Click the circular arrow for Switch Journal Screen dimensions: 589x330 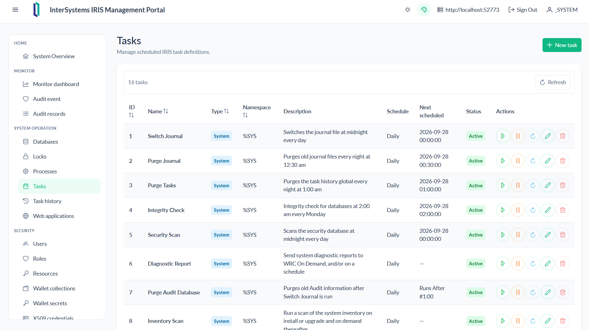pos(533,136)
